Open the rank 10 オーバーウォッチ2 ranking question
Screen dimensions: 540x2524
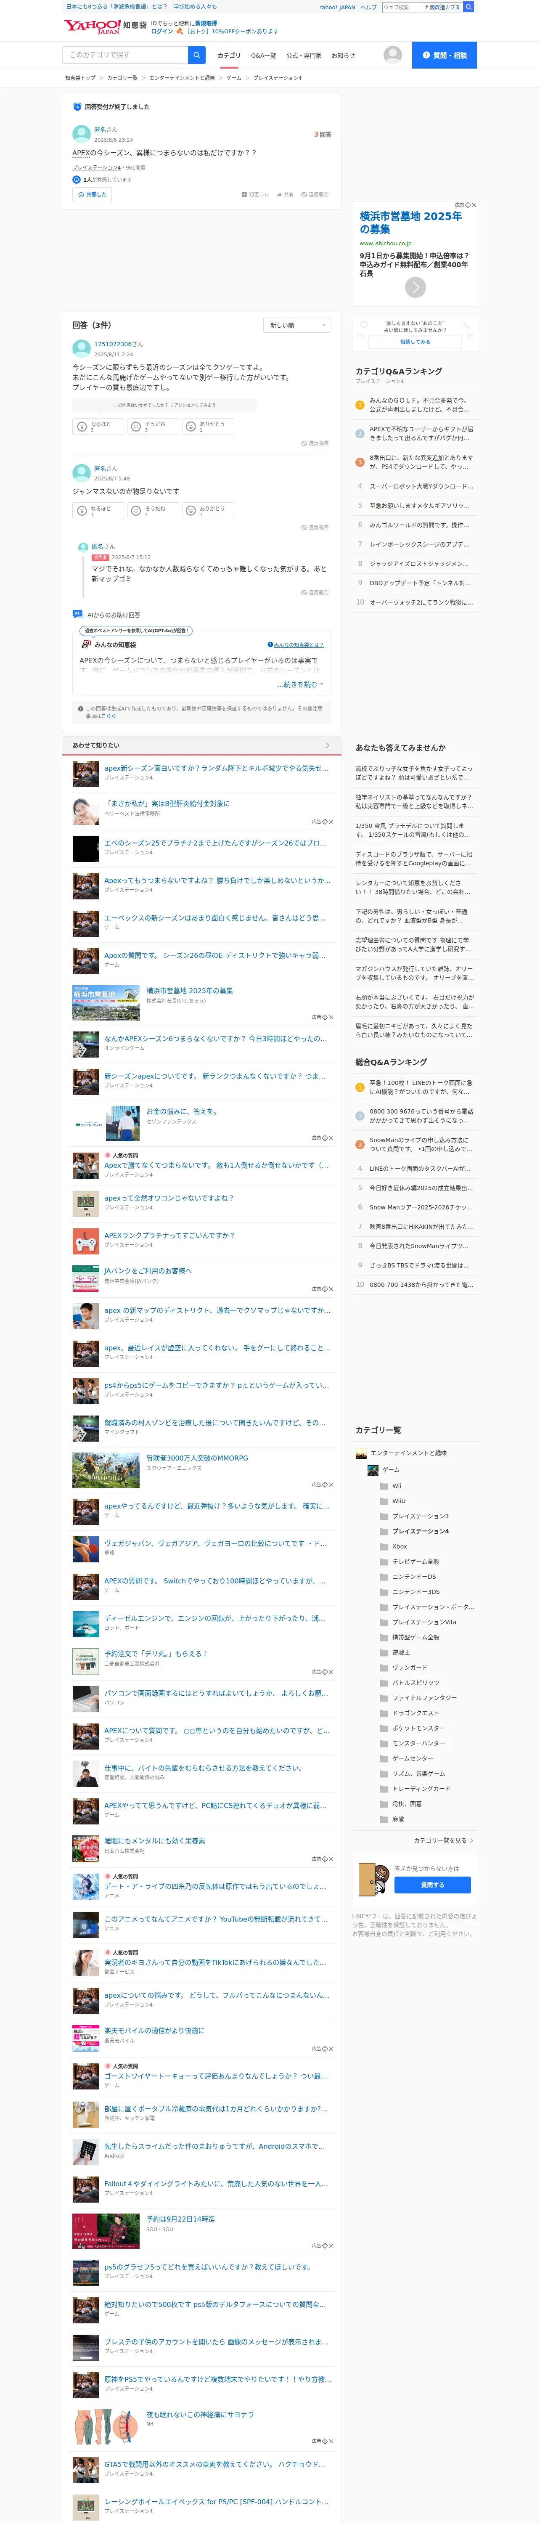421,602
